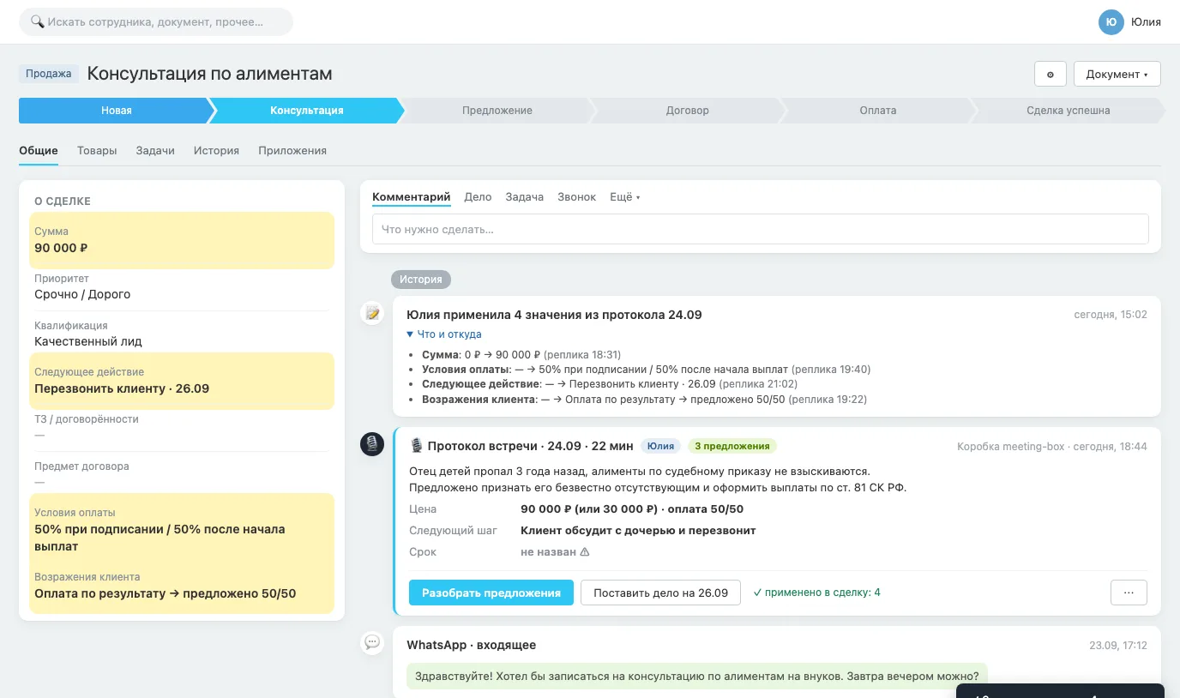
Task: Click Разобрать предложения button
Action: (x=491, y=593)
